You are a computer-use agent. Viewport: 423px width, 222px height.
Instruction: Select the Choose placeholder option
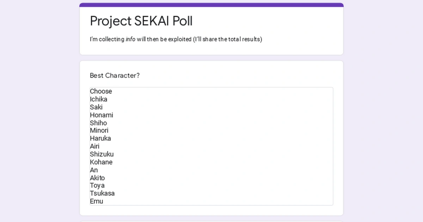[101, 91]
